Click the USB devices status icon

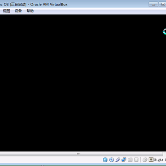(118, 160)
